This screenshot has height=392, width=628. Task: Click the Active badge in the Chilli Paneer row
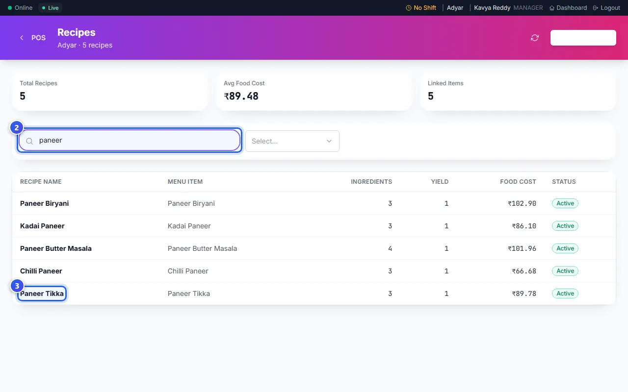pos(565,271)
